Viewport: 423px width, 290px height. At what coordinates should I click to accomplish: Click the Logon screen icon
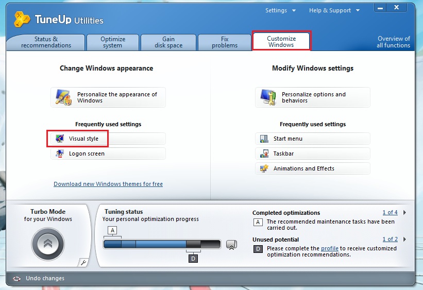60,153
